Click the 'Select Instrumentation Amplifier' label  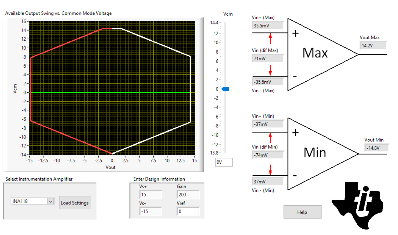tap(39, 179)
